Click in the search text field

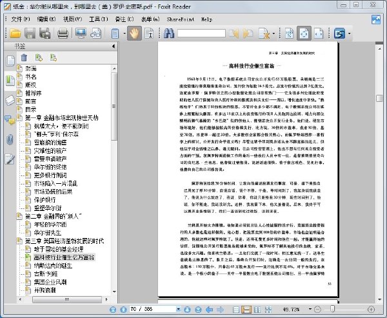click(x=201, y=34)
